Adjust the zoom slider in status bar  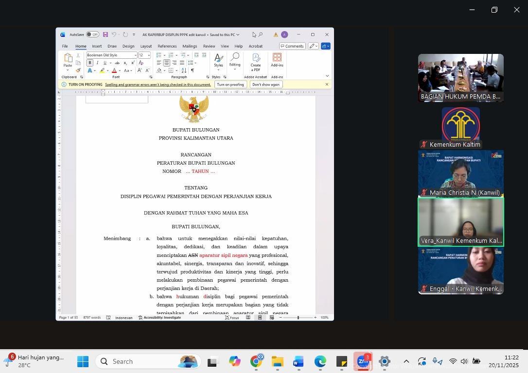[x=298, y=318]
